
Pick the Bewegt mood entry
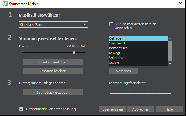coord(138,53)
